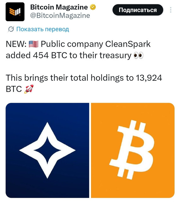Click the tweet text mentioning CleanSpark
Screen dimensions: 180x202
(78, 50)
